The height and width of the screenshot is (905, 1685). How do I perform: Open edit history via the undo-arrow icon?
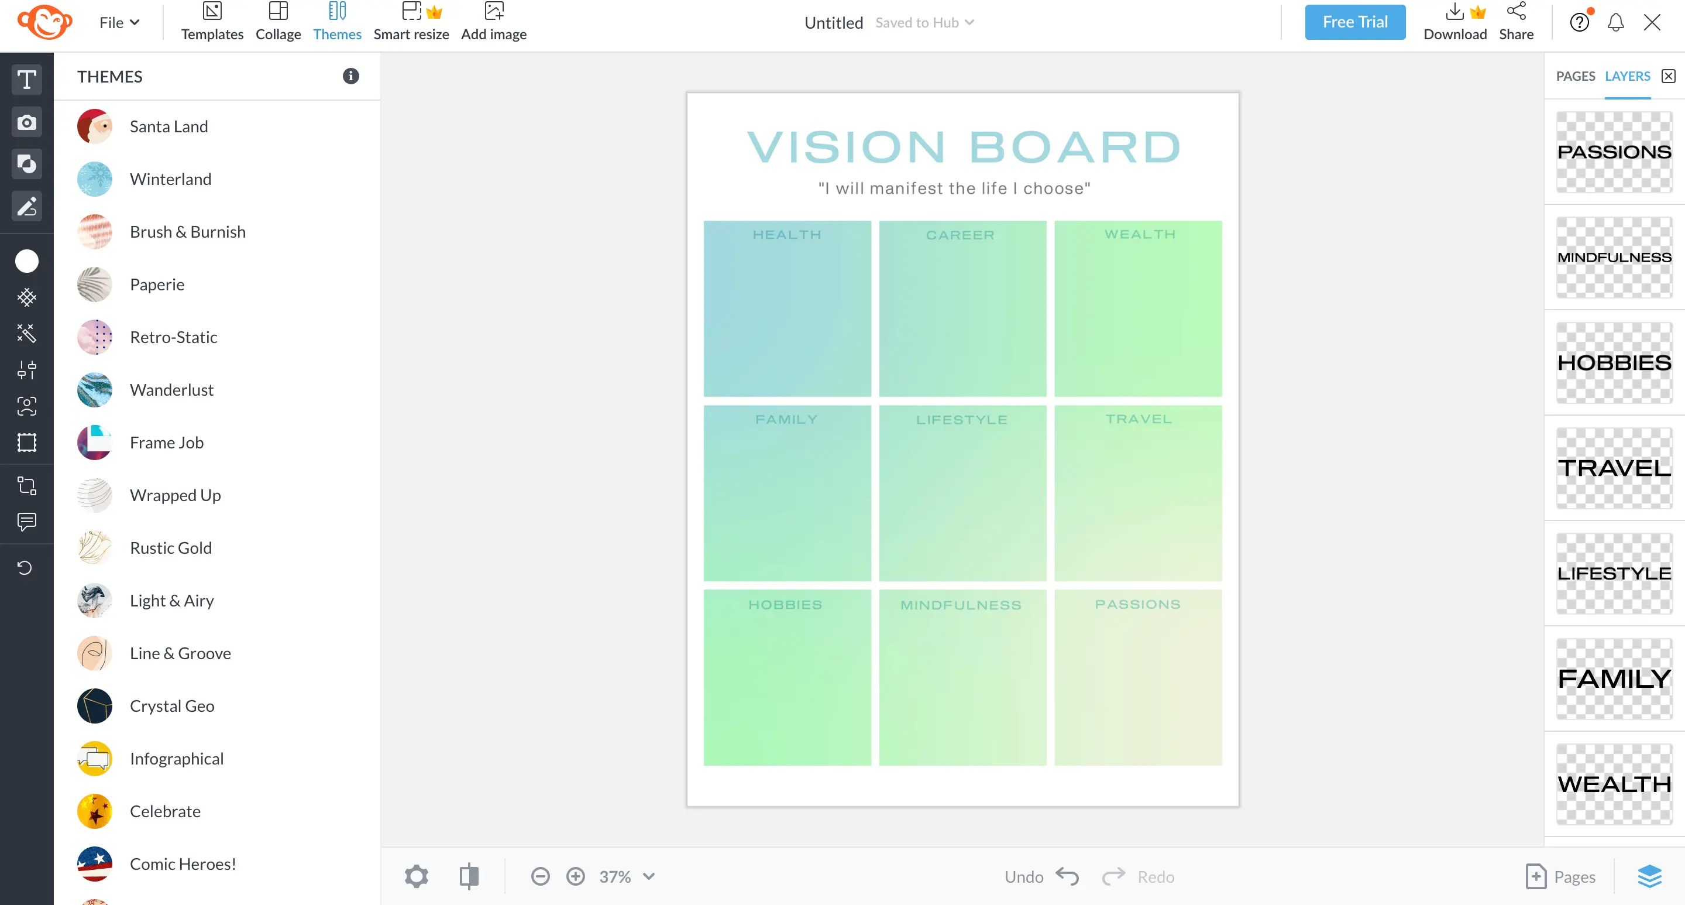tap(26, 567)
